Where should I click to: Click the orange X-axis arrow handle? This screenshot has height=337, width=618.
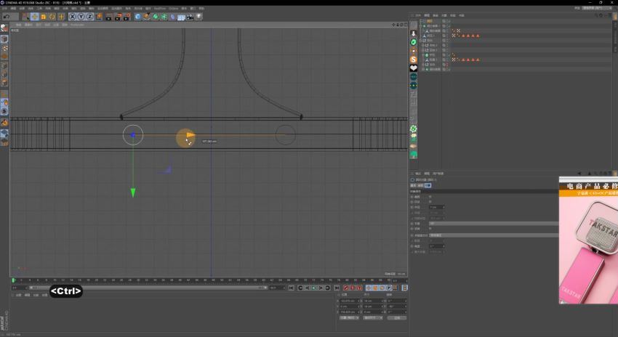coord(190,135)
